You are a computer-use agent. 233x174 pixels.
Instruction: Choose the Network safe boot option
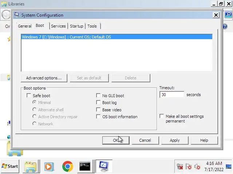pos(34,124)
